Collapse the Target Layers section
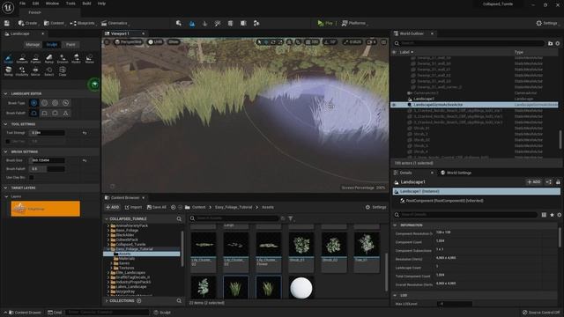This screenshot has width=564, height=317. 5,188
